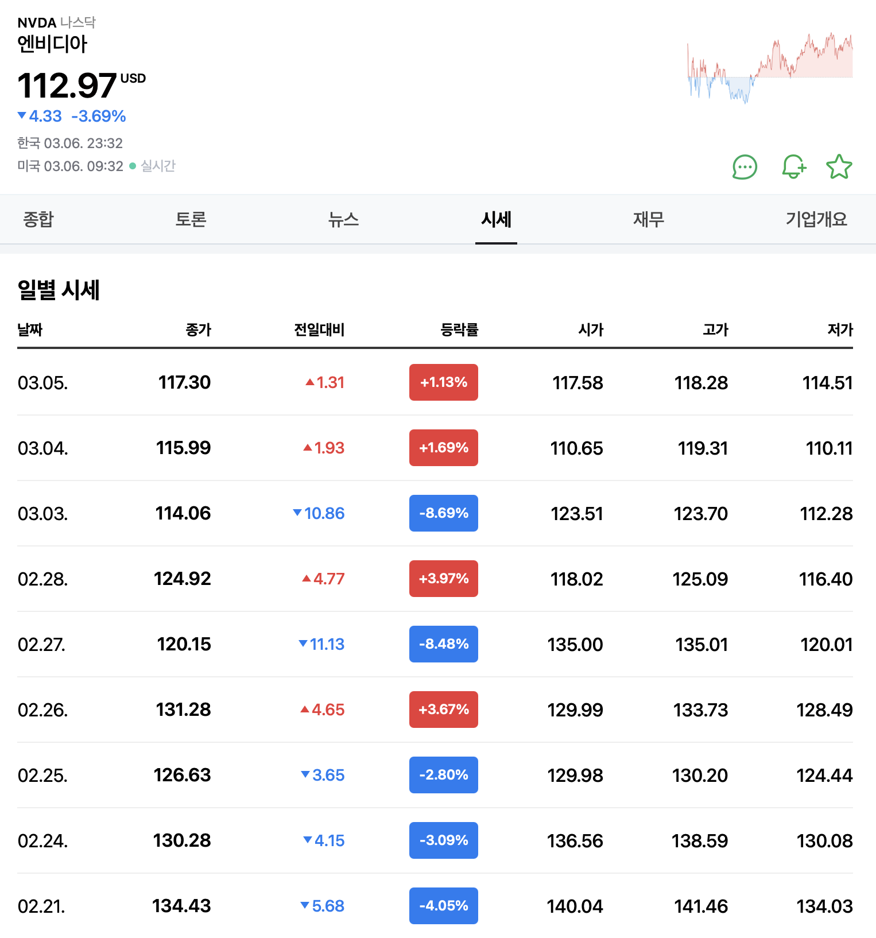This screenshot has height=938, width=876.
Task: Click closing price 134.43
Action: (x=181, y=906)
